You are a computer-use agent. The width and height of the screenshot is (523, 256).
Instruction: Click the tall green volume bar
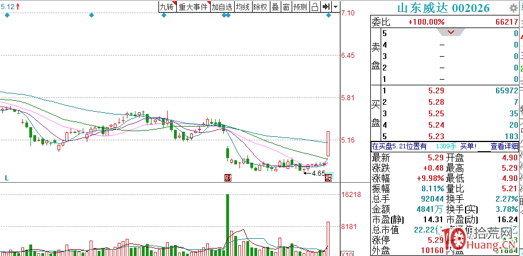click(x=228, y=225)
